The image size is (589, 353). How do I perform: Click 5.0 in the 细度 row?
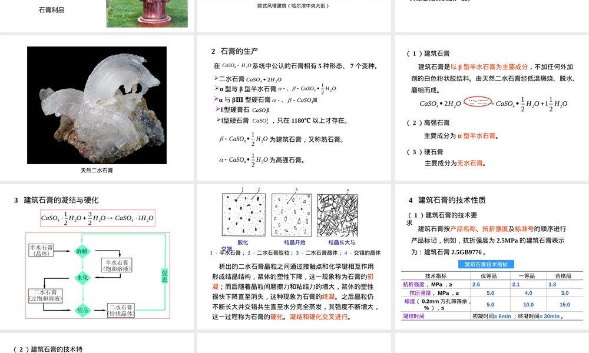pos(491,305)
